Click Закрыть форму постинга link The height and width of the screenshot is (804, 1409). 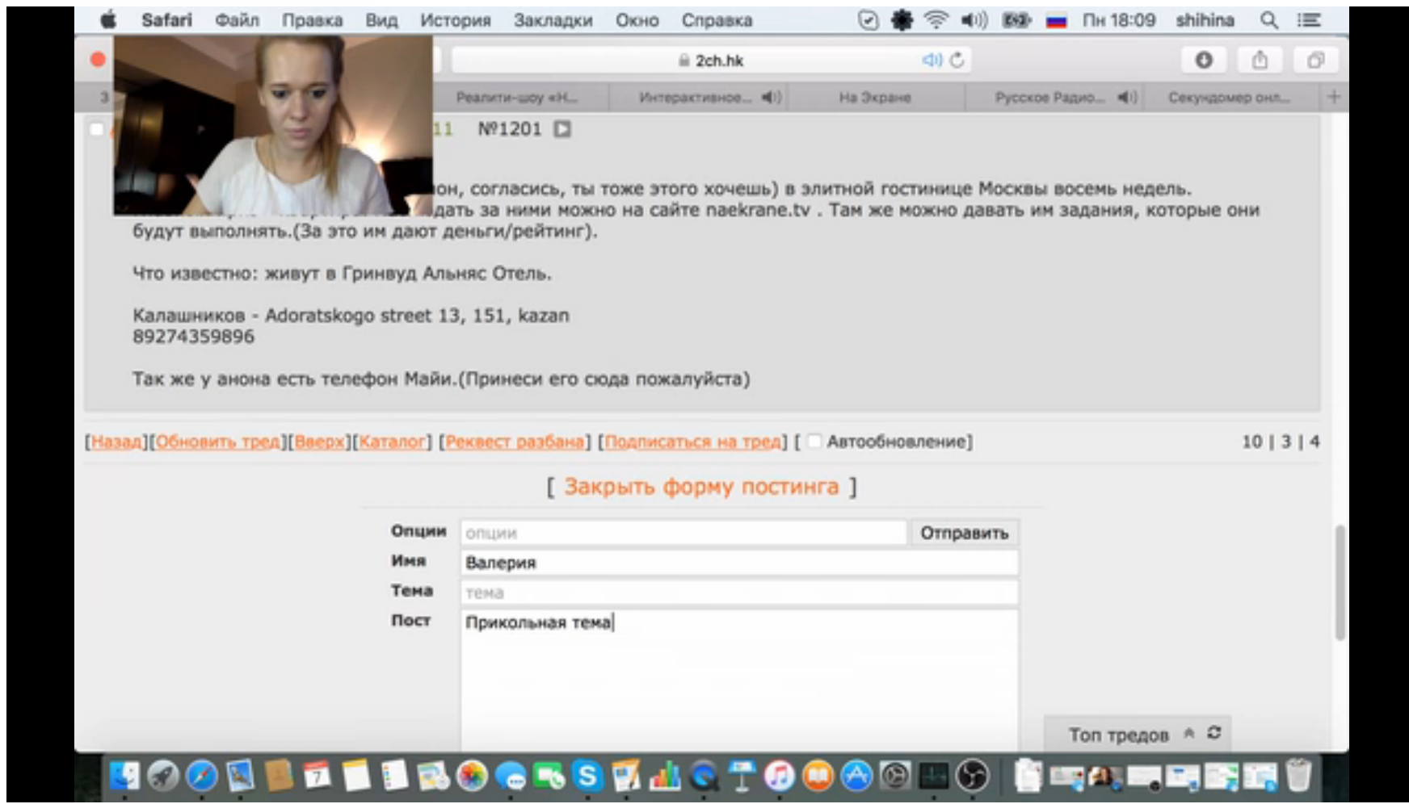pos(701,487)
